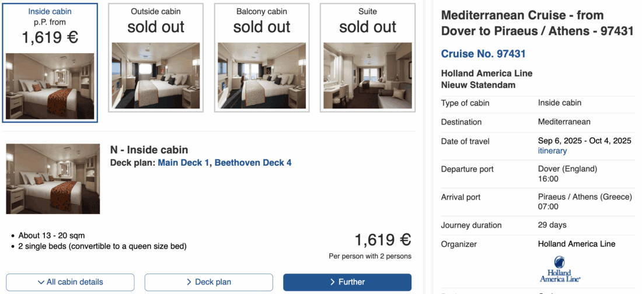The height and width of the screenshot is (294, 642).
Task: Click the N - Inside cabin title
Action: coord(149,150)
